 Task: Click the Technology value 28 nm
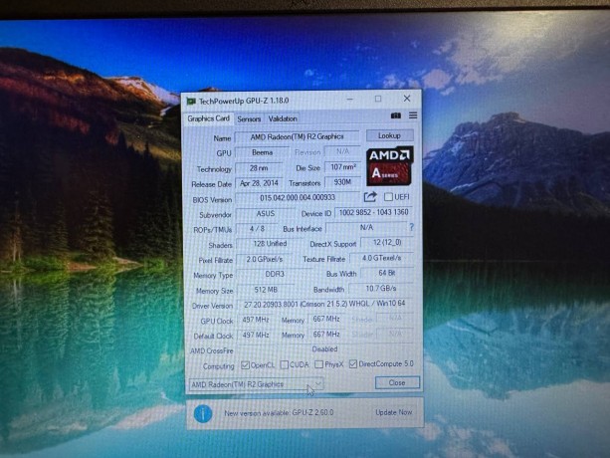[259, 168]
